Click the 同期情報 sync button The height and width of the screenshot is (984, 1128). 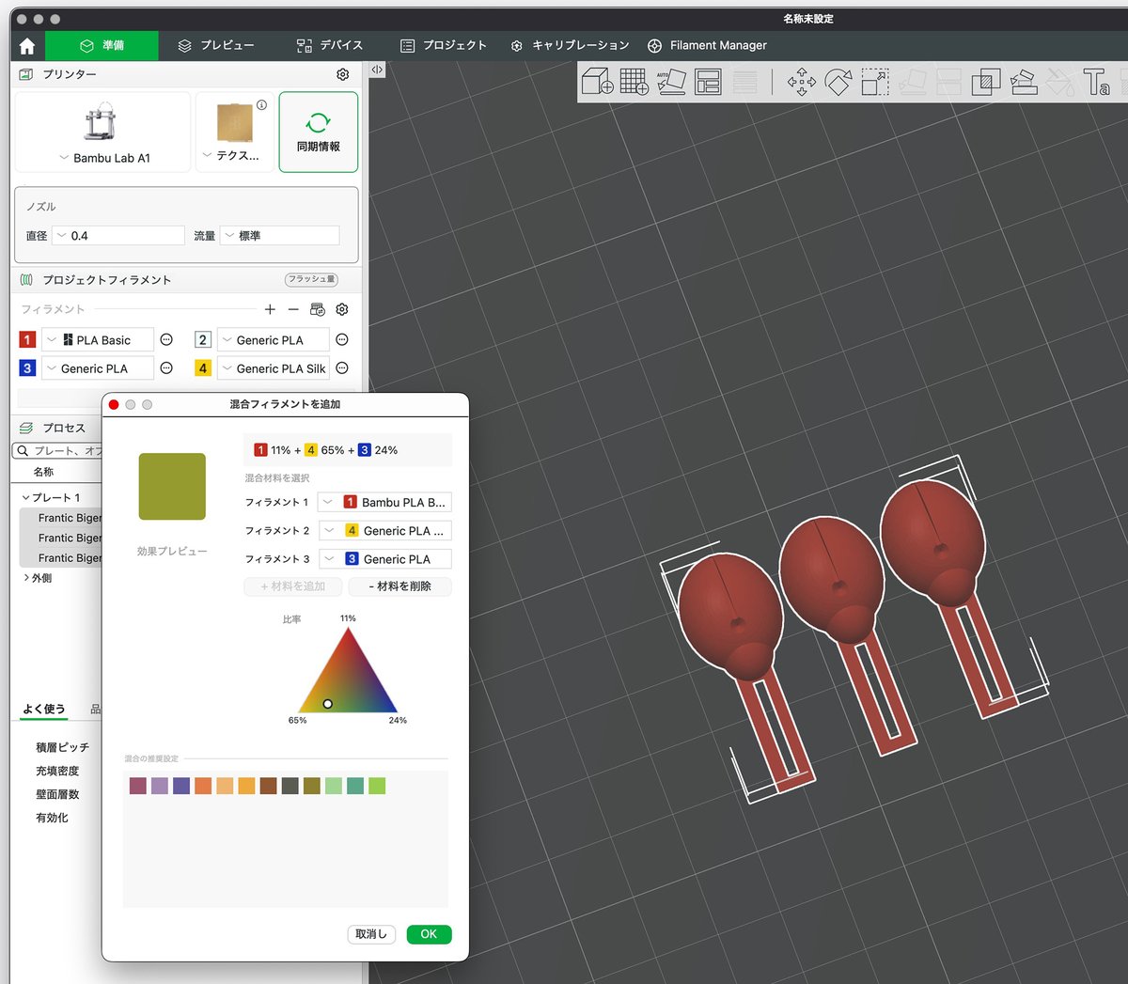319,133
